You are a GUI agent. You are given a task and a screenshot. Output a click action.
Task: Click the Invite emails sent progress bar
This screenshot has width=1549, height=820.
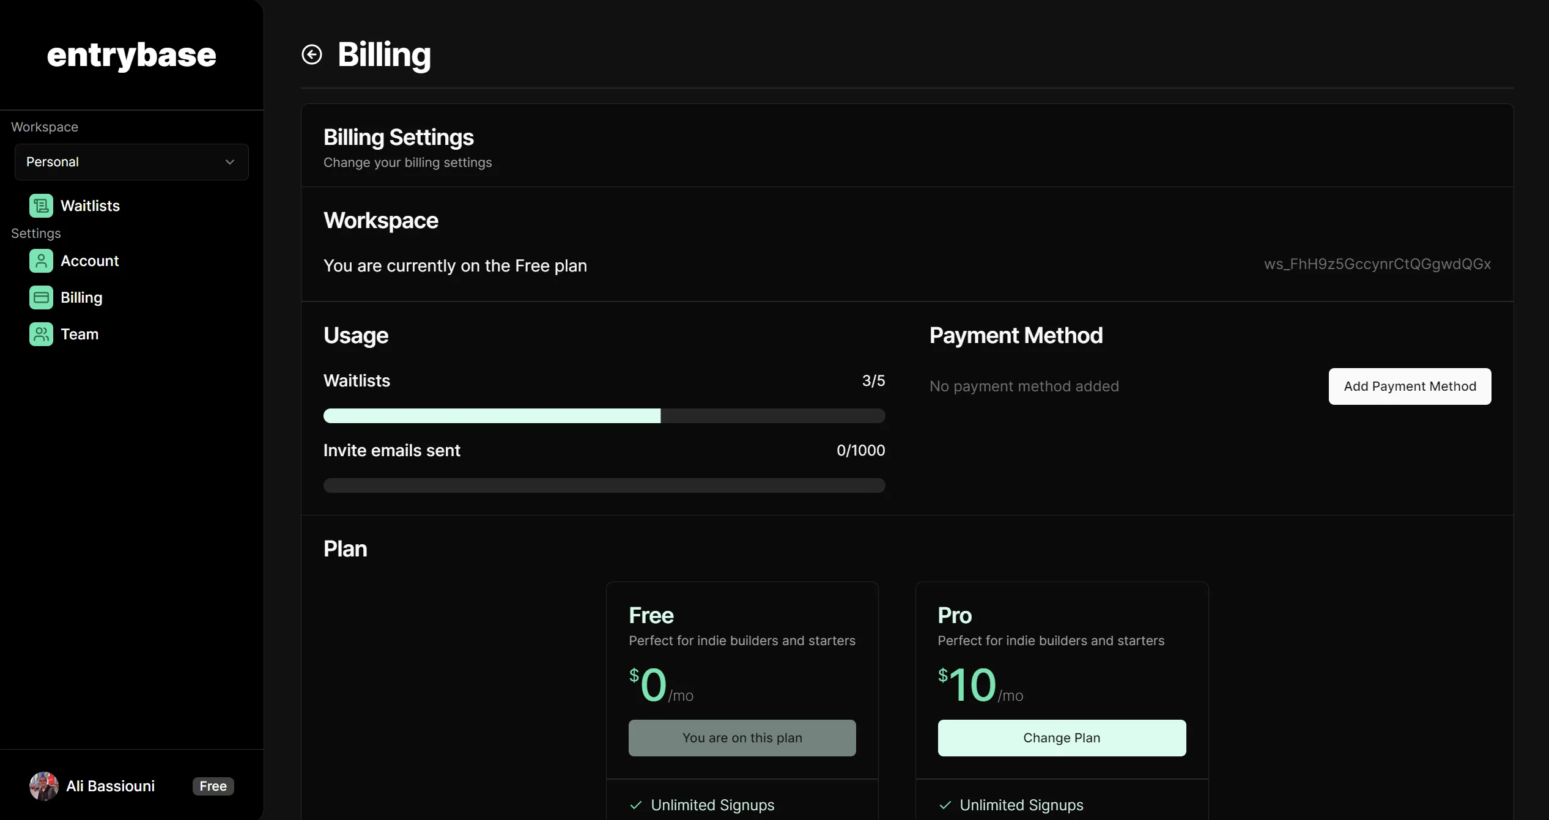click(x=604, y=486)
